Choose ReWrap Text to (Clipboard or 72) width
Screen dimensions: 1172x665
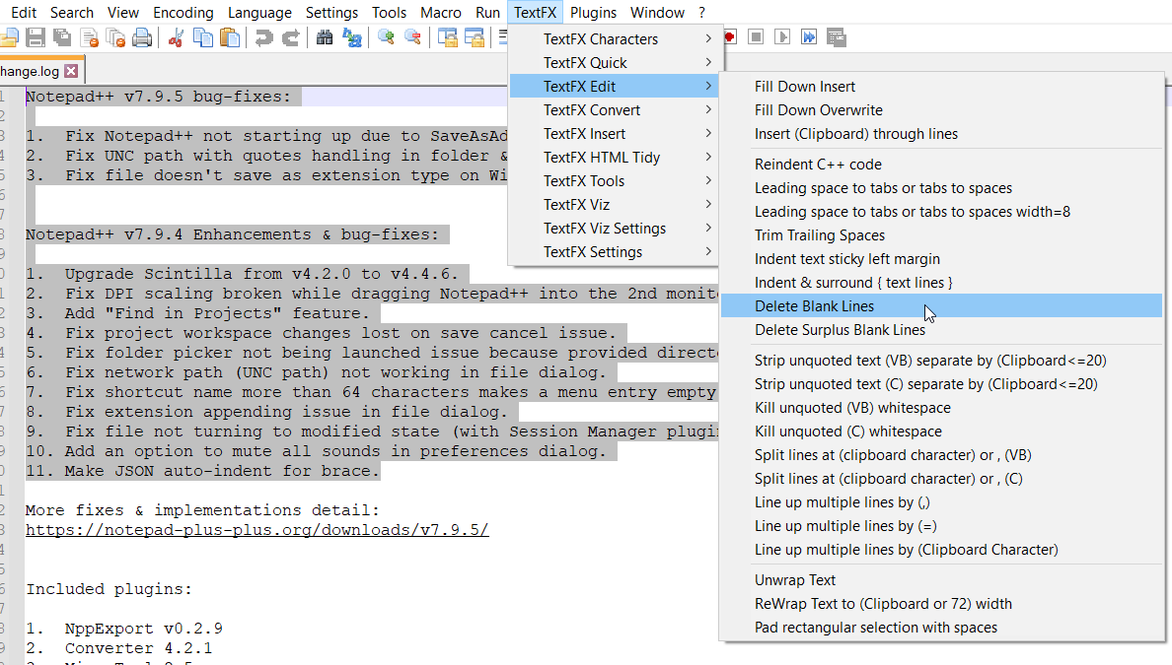(942, 604)
